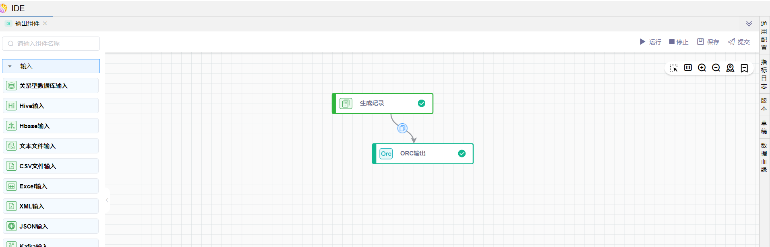Open the 通用配置 side panel

tap(764, 36)
